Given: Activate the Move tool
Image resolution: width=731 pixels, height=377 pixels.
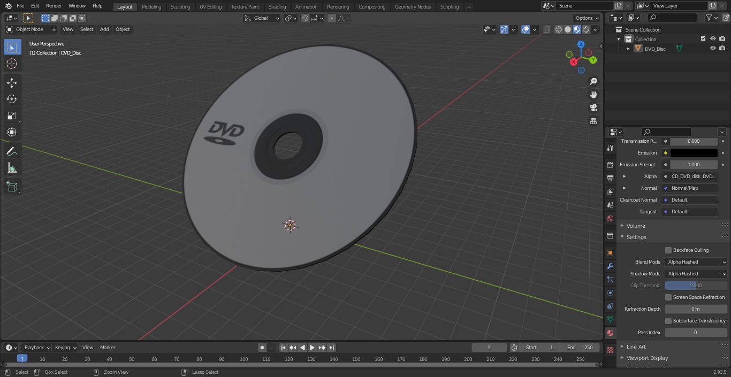Looking at the screenshot, I should point(12,82).
